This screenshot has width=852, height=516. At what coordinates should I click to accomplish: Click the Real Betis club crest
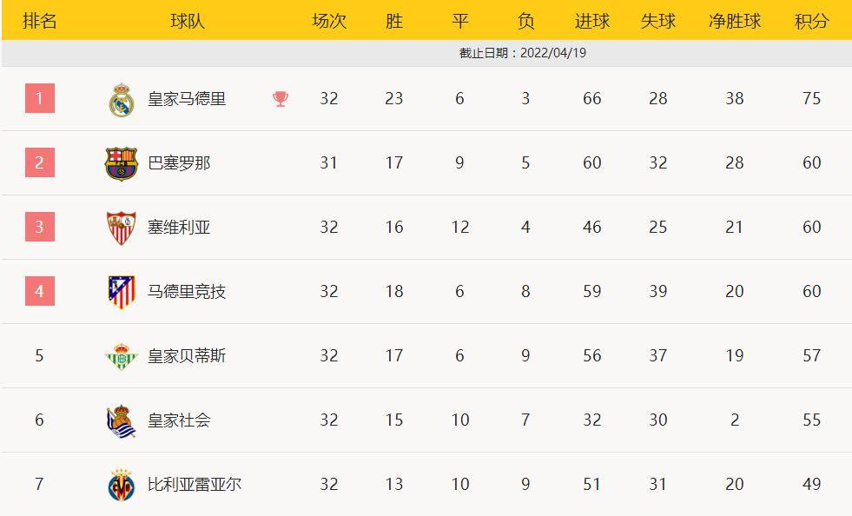point(121,356)
